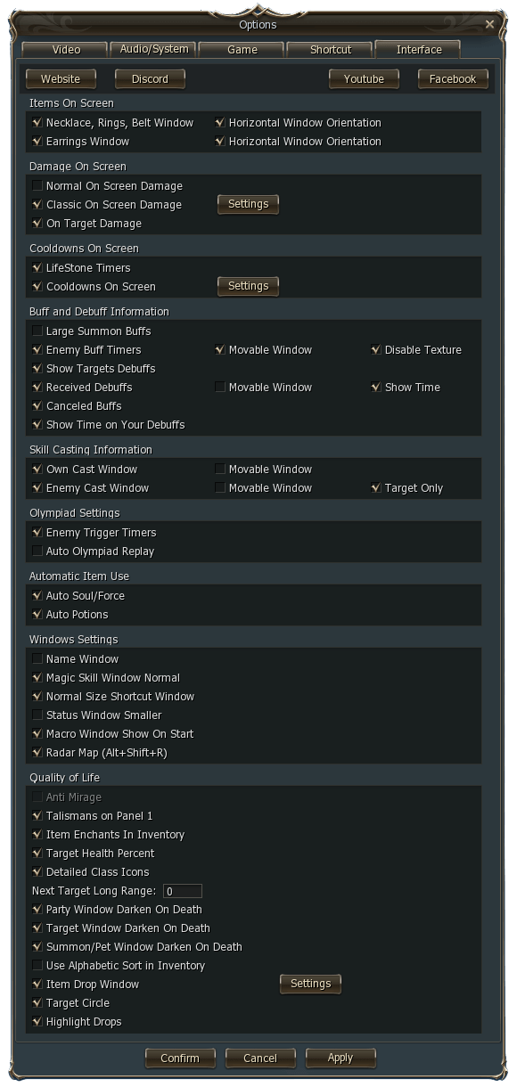Toggle Target Only for Enemy Cast Window
The image size is (517, 1087).
click(376, 488)
